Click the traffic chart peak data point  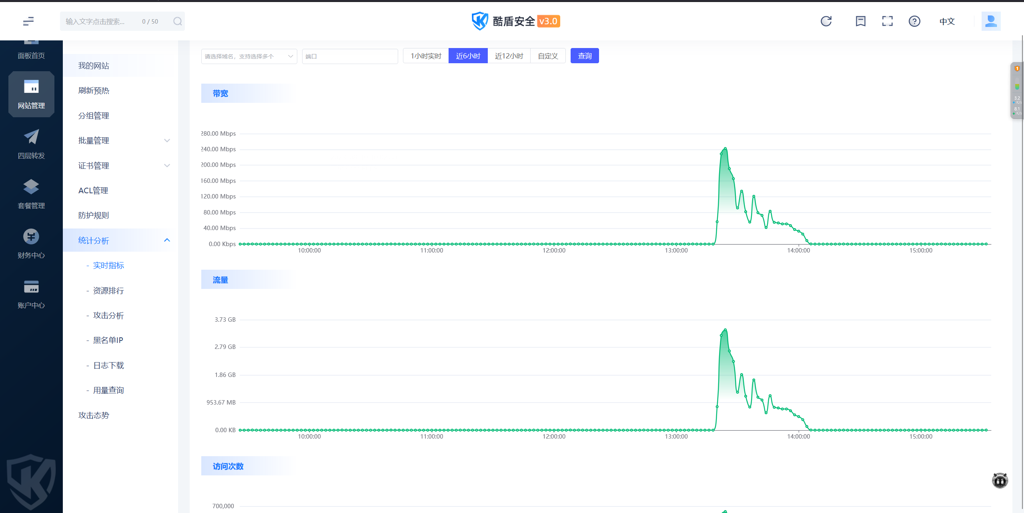(725, 330)
